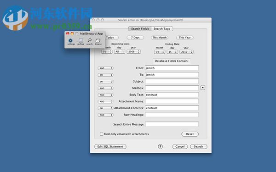The image size is (276, 172).
Task: Open the beginning date month dropdown
Action: [x=107, y=51]
